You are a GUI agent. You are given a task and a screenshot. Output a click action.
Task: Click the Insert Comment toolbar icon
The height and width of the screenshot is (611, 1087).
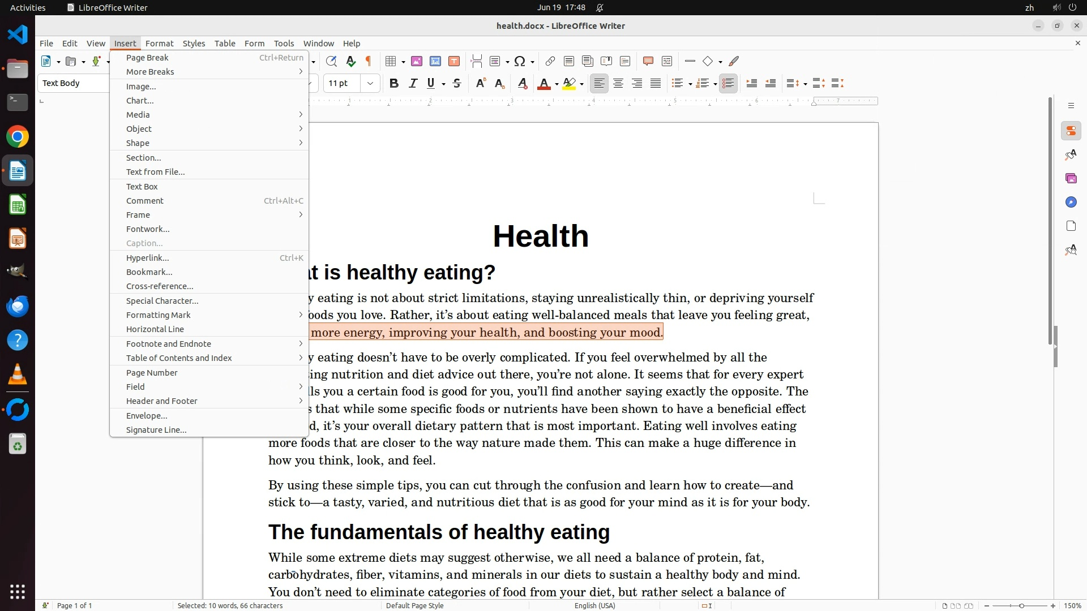coord(648,61)
